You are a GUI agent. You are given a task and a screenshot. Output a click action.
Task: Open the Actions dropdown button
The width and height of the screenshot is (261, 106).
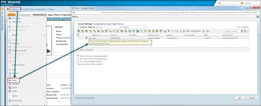point(12,14)
